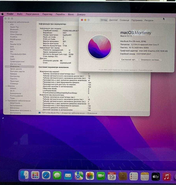
Task: Click the Лічильник циклів value 86
Action: pyautogui.click(x=61, y=60)
